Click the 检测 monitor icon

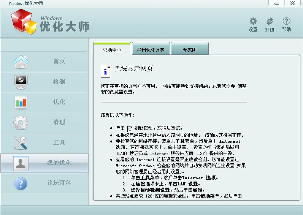pos(21,82)
